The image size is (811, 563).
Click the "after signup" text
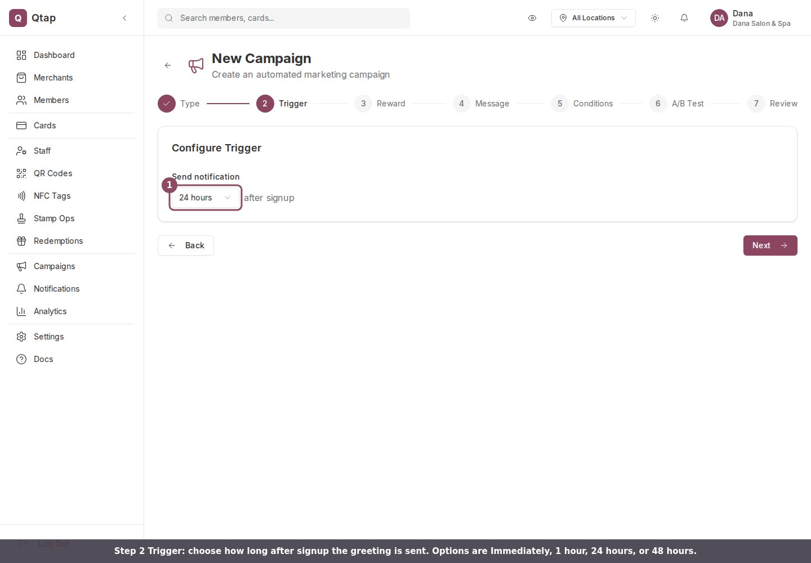pos(269,198)
